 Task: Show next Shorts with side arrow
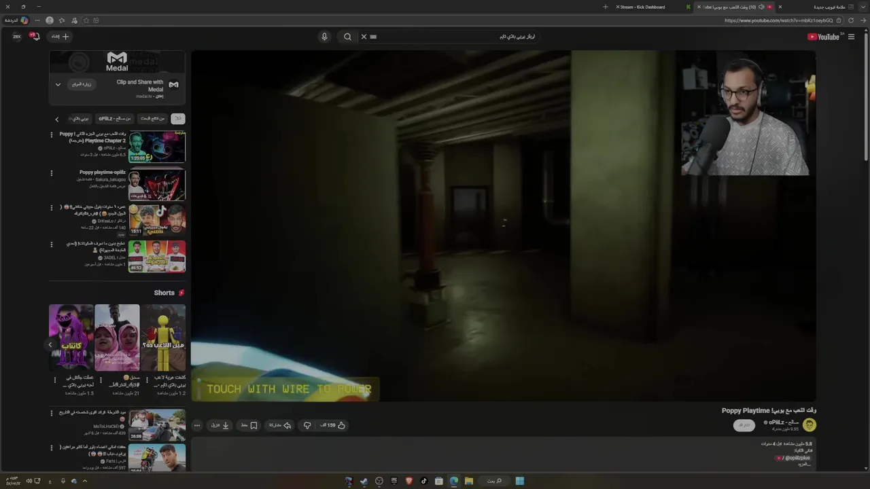50,345
